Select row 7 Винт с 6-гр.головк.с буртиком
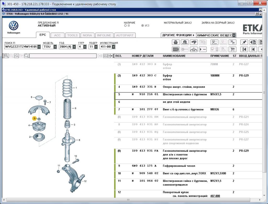The width and height of the screenshot is (268, 204). point(188,111)
